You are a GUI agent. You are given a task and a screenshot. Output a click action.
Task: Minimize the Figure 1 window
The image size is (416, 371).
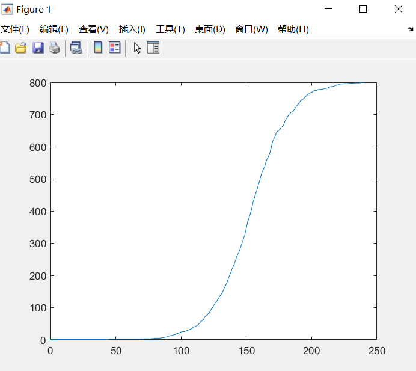[x=328, y=9]
